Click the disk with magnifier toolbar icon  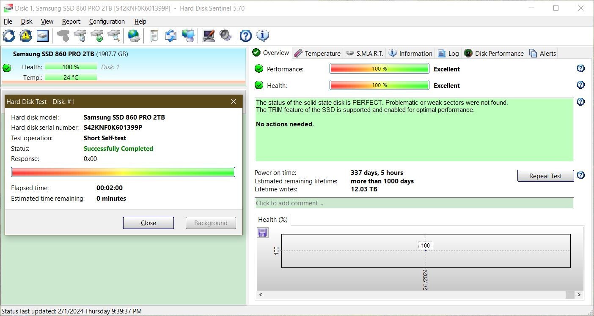pyautogui.click(x=114, y=36)
